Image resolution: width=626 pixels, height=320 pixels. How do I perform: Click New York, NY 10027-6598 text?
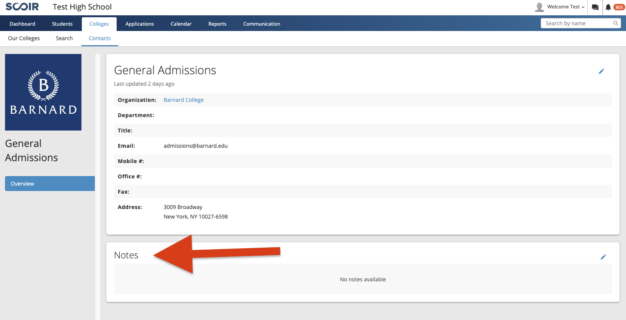tap(195, 217)
